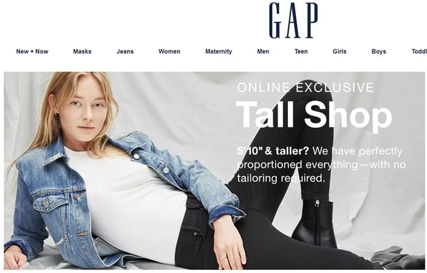
Task: Click the Online Exclusive text
Action: pos(305,88)
